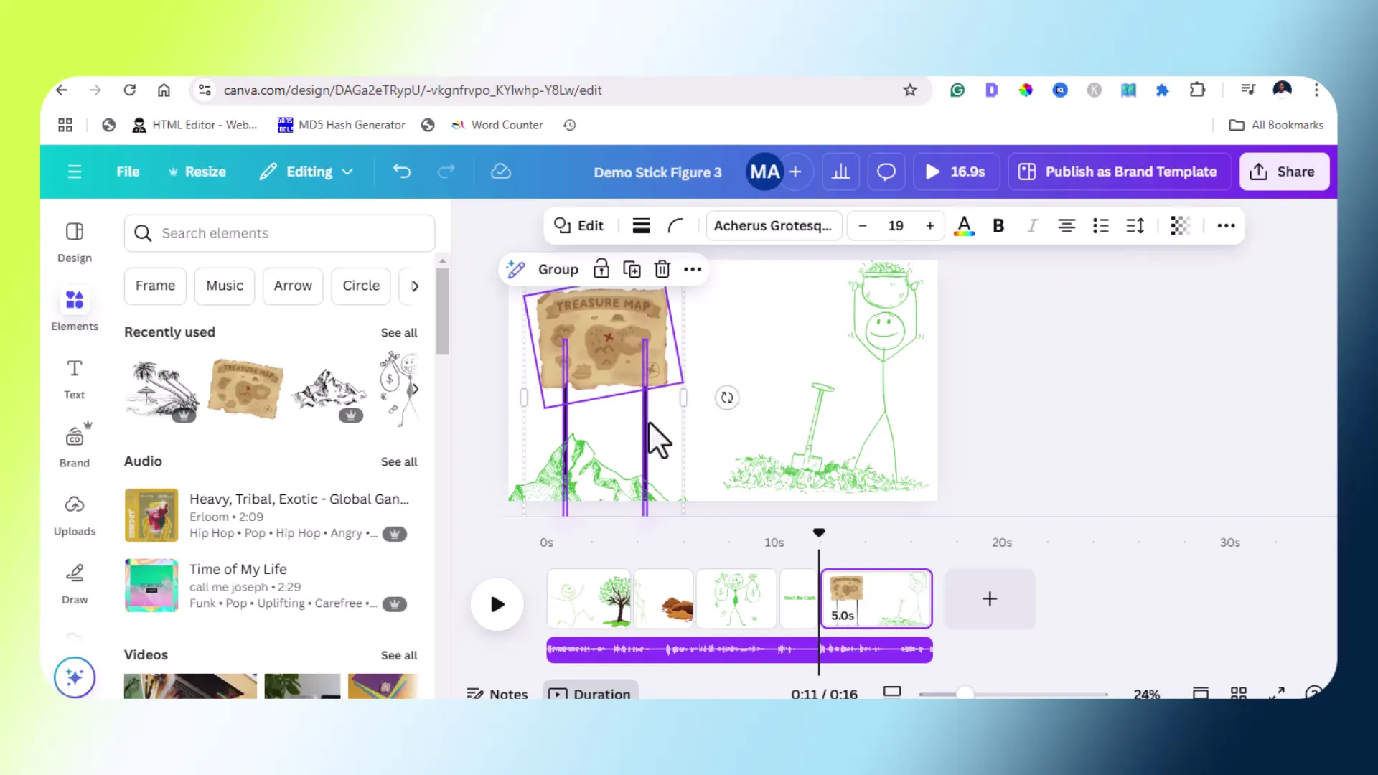This screenshot has width=1378, height=775.
Task: Check the cloud save status icon
Action: [x=501, y=172]
